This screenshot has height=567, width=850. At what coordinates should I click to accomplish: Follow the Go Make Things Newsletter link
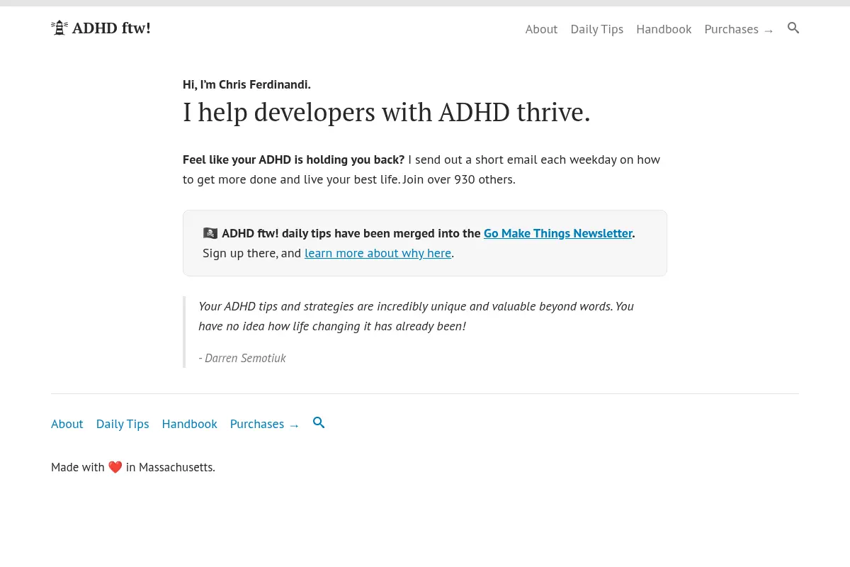[x=558, y=233]
